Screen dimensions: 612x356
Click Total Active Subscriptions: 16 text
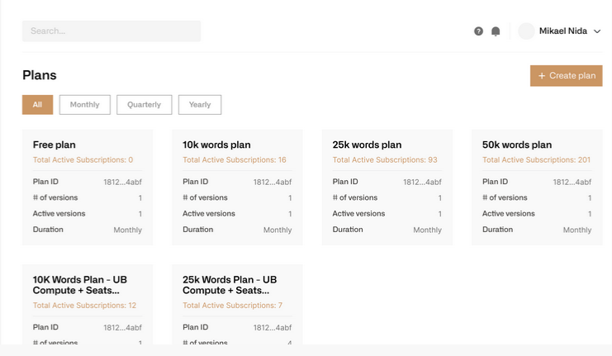point(235,159)
